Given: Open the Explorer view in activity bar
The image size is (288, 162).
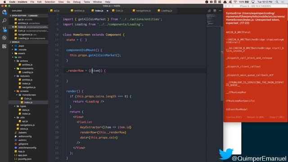Looking at the screenshot, I should [4, 12].
